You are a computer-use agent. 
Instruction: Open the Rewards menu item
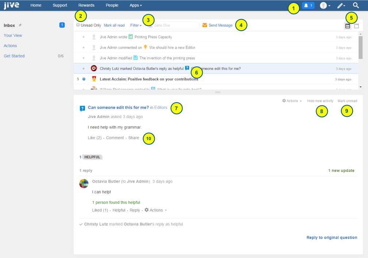pyautogui.click(x=86, y=5)
